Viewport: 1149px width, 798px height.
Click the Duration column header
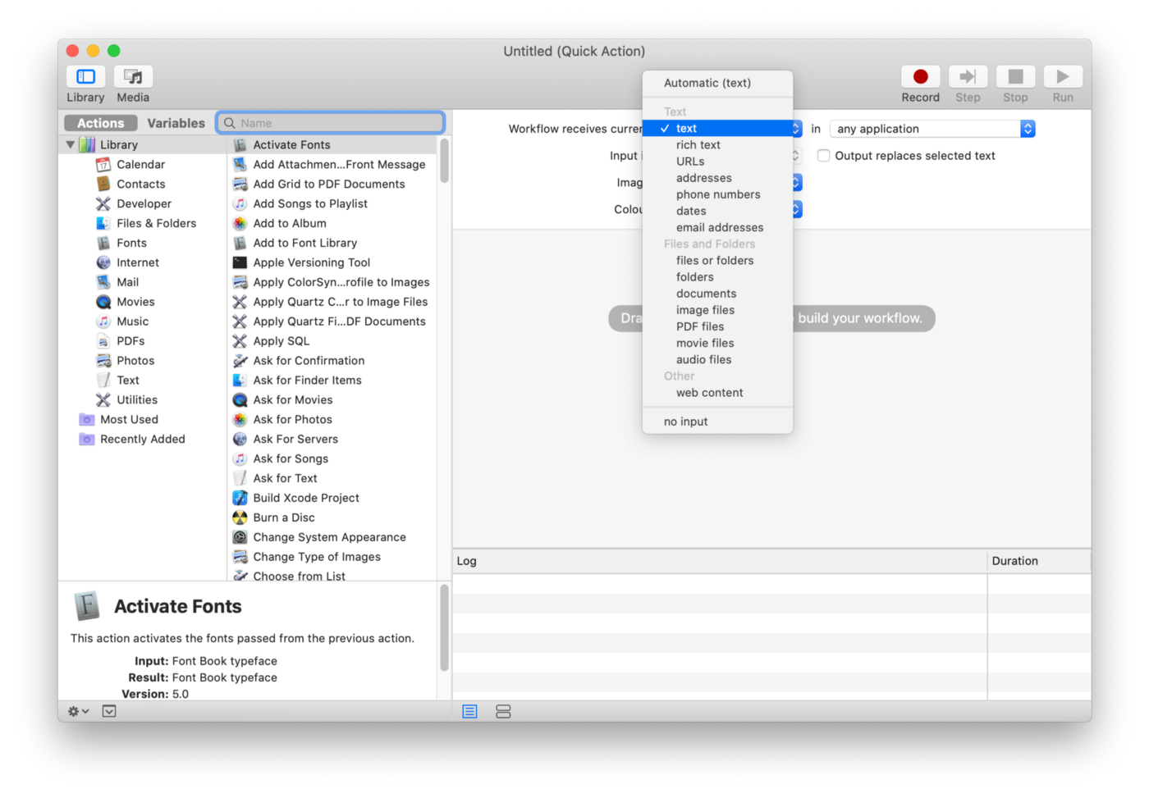[1039, 561]
